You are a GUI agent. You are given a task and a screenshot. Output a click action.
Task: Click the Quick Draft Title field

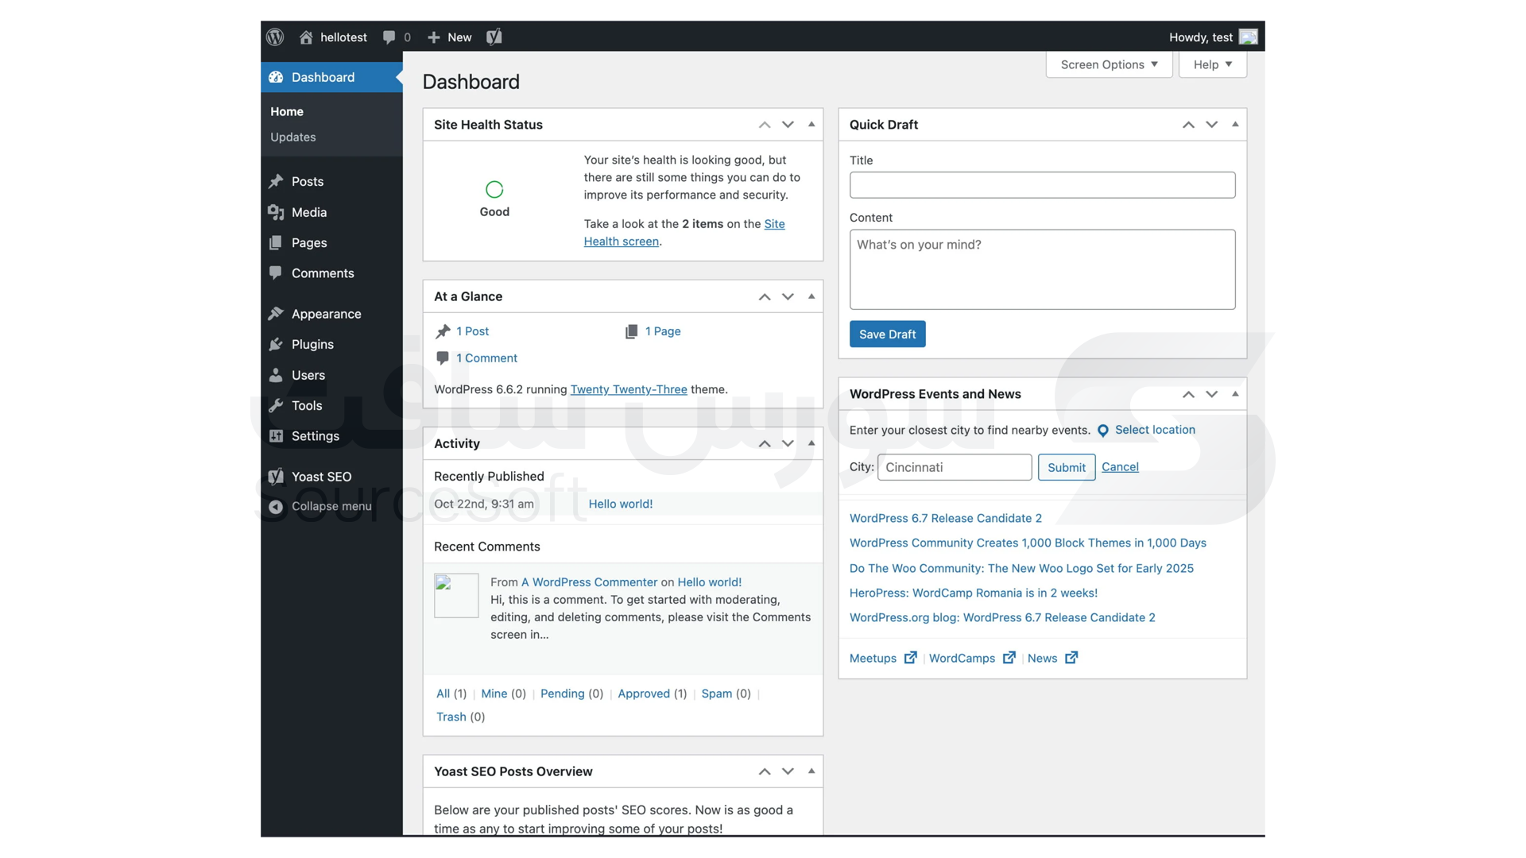point(1042,185)
